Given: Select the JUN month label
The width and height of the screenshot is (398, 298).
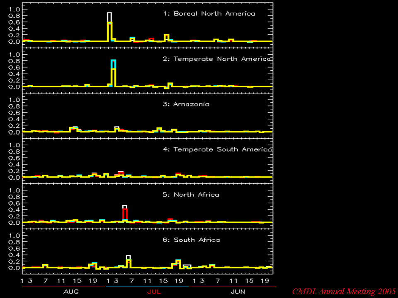Looking at the screenshot, I should tap(238, 292).
